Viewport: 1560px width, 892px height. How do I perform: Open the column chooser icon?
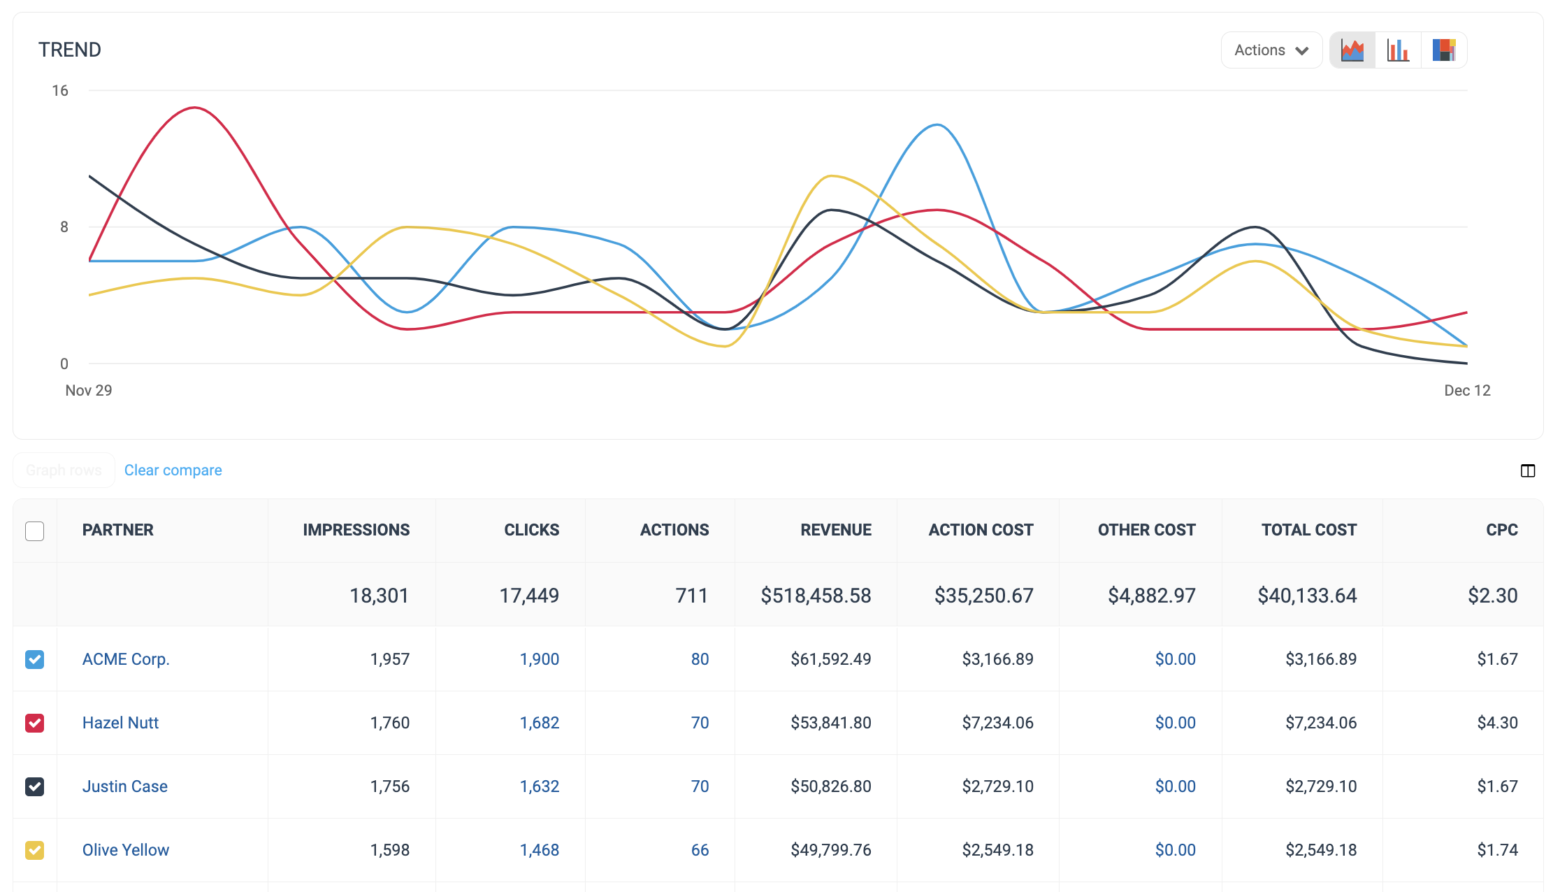point(1528,471)
